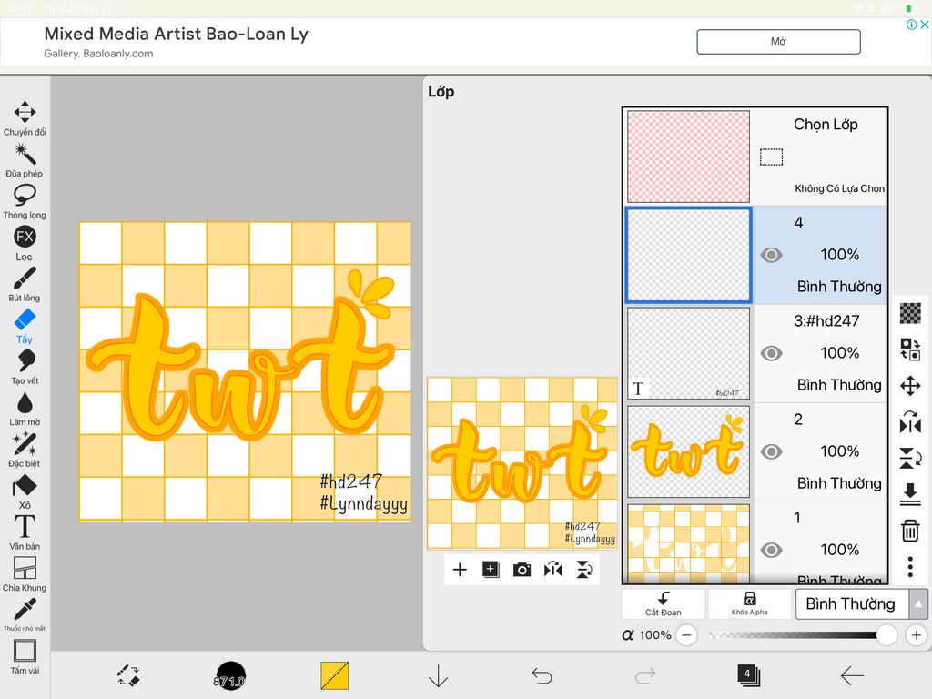Tap the checkerboard transparency icon
The image size is (932, 699).
(910, 313)
